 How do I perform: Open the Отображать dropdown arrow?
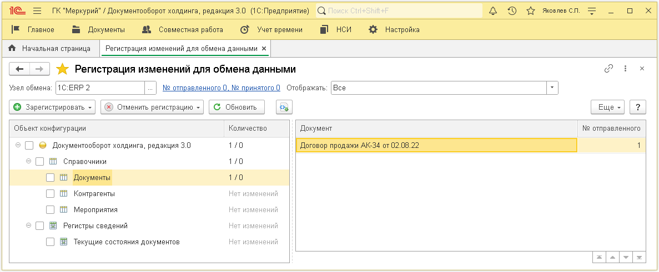pos(552,88)
